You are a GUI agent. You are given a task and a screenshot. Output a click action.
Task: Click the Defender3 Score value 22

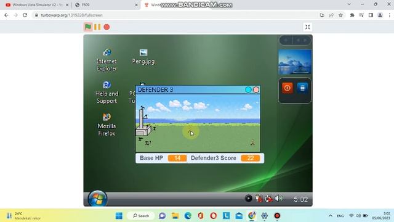pyautogui.click(x=251, y=158)
